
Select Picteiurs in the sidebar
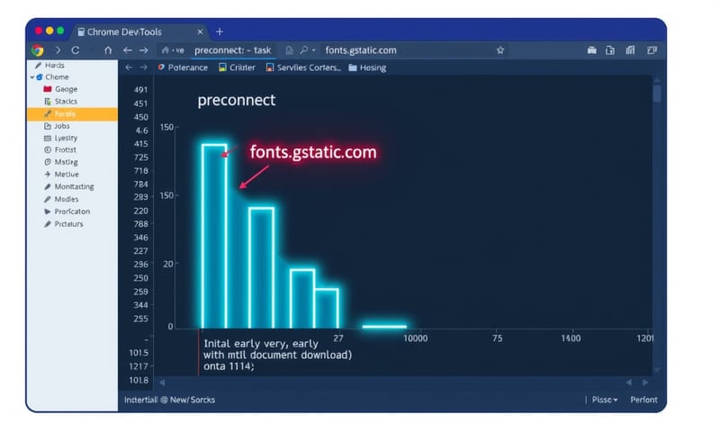click(63, 224)
